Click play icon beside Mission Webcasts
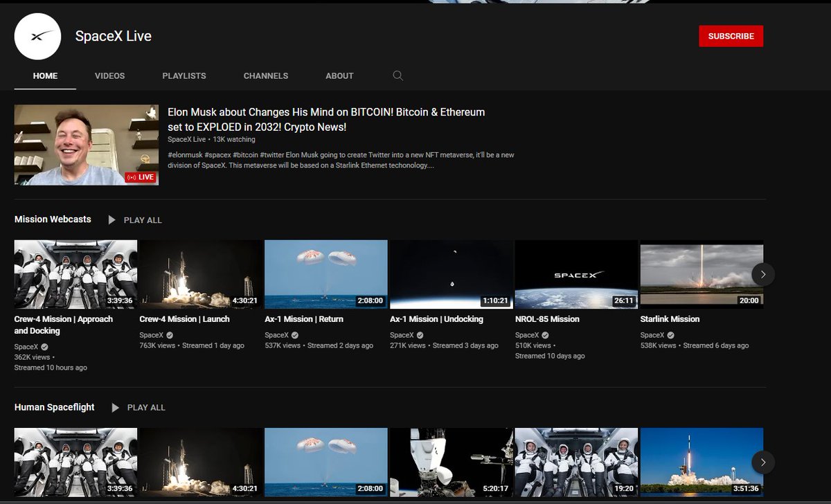The height and width of the screenshot is (504, 831). (112, 219)
